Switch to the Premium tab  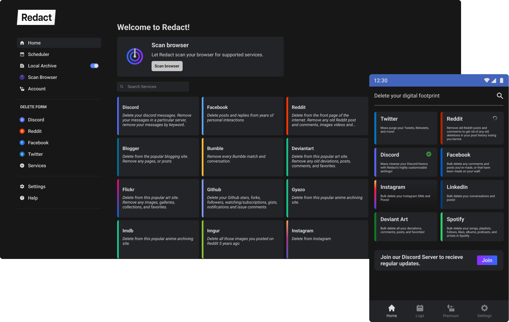pyautogui.click(x=451, y=311)
